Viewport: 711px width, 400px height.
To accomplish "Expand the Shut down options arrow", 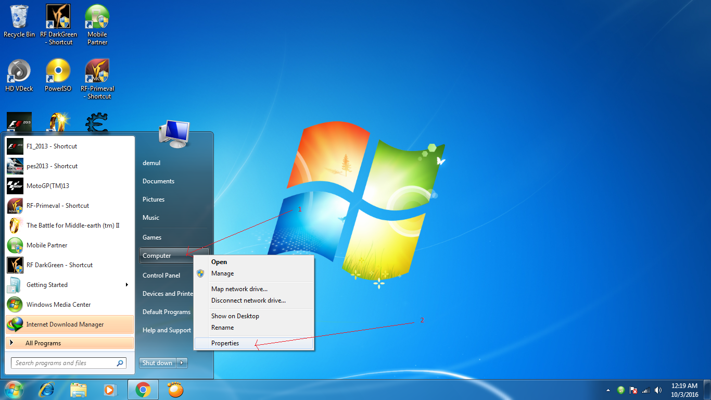I will pos(182,363).
